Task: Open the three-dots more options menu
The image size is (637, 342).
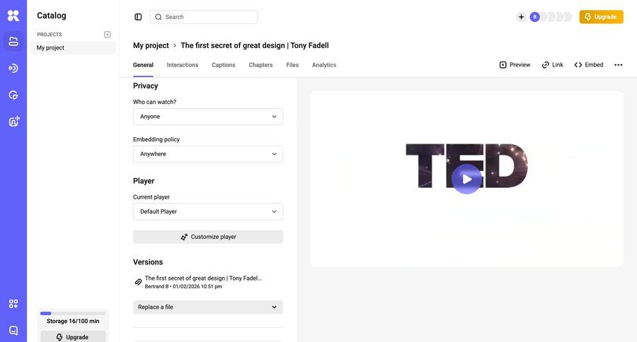Action: point(619,65)
